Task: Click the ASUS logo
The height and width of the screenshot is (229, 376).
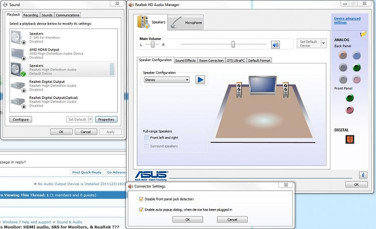Action: click(151, 176)
